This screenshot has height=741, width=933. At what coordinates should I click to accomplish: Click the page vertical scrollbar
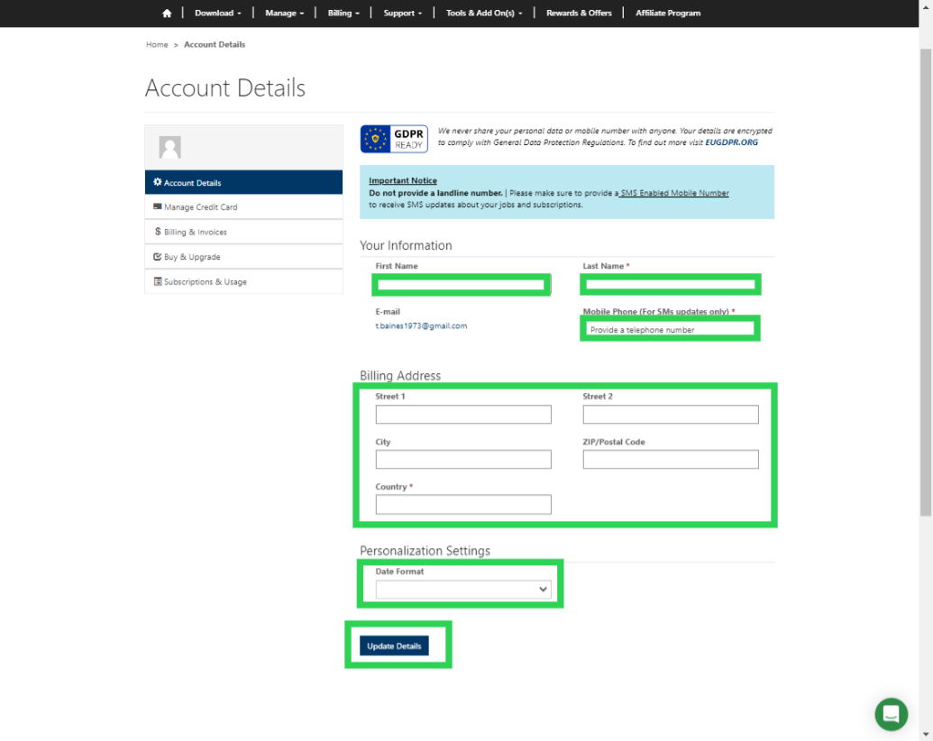coord(926,283)
